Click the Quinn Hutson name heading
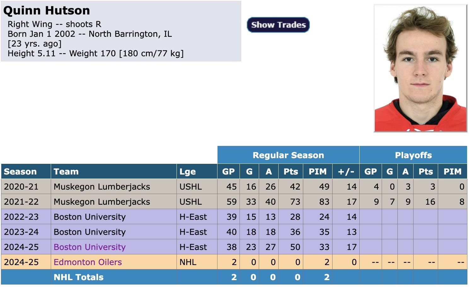Image resolution: width=469 pixels, height=288 pixels. (x=47, y=11)
